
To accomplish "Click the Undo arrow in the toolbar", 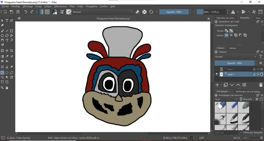I will pyautogui.click(x=26, y=12).
